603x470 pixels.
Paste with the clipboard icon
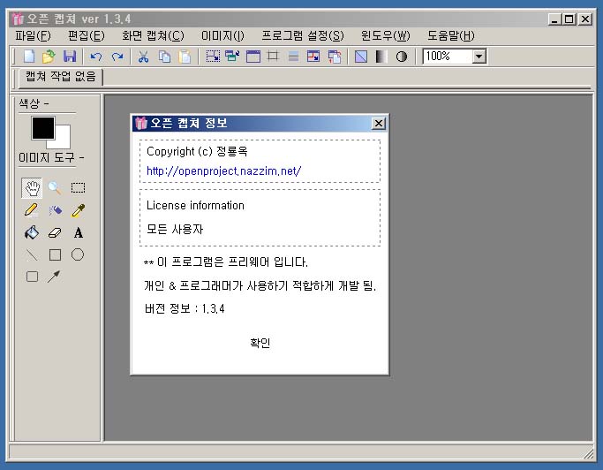click(185, 57)
